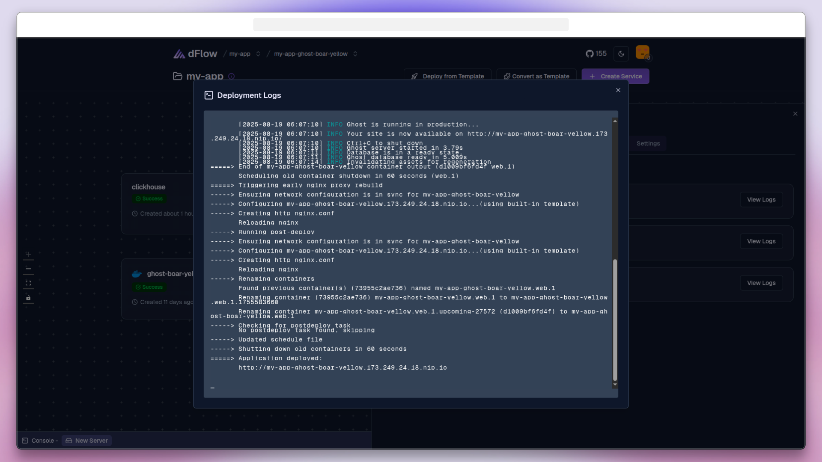Image resolution: width=822 pixels, height=462 pixels.
Task: Expand the my-app-ghost-boar-yellow service switcher
Action: click(355, 54)
